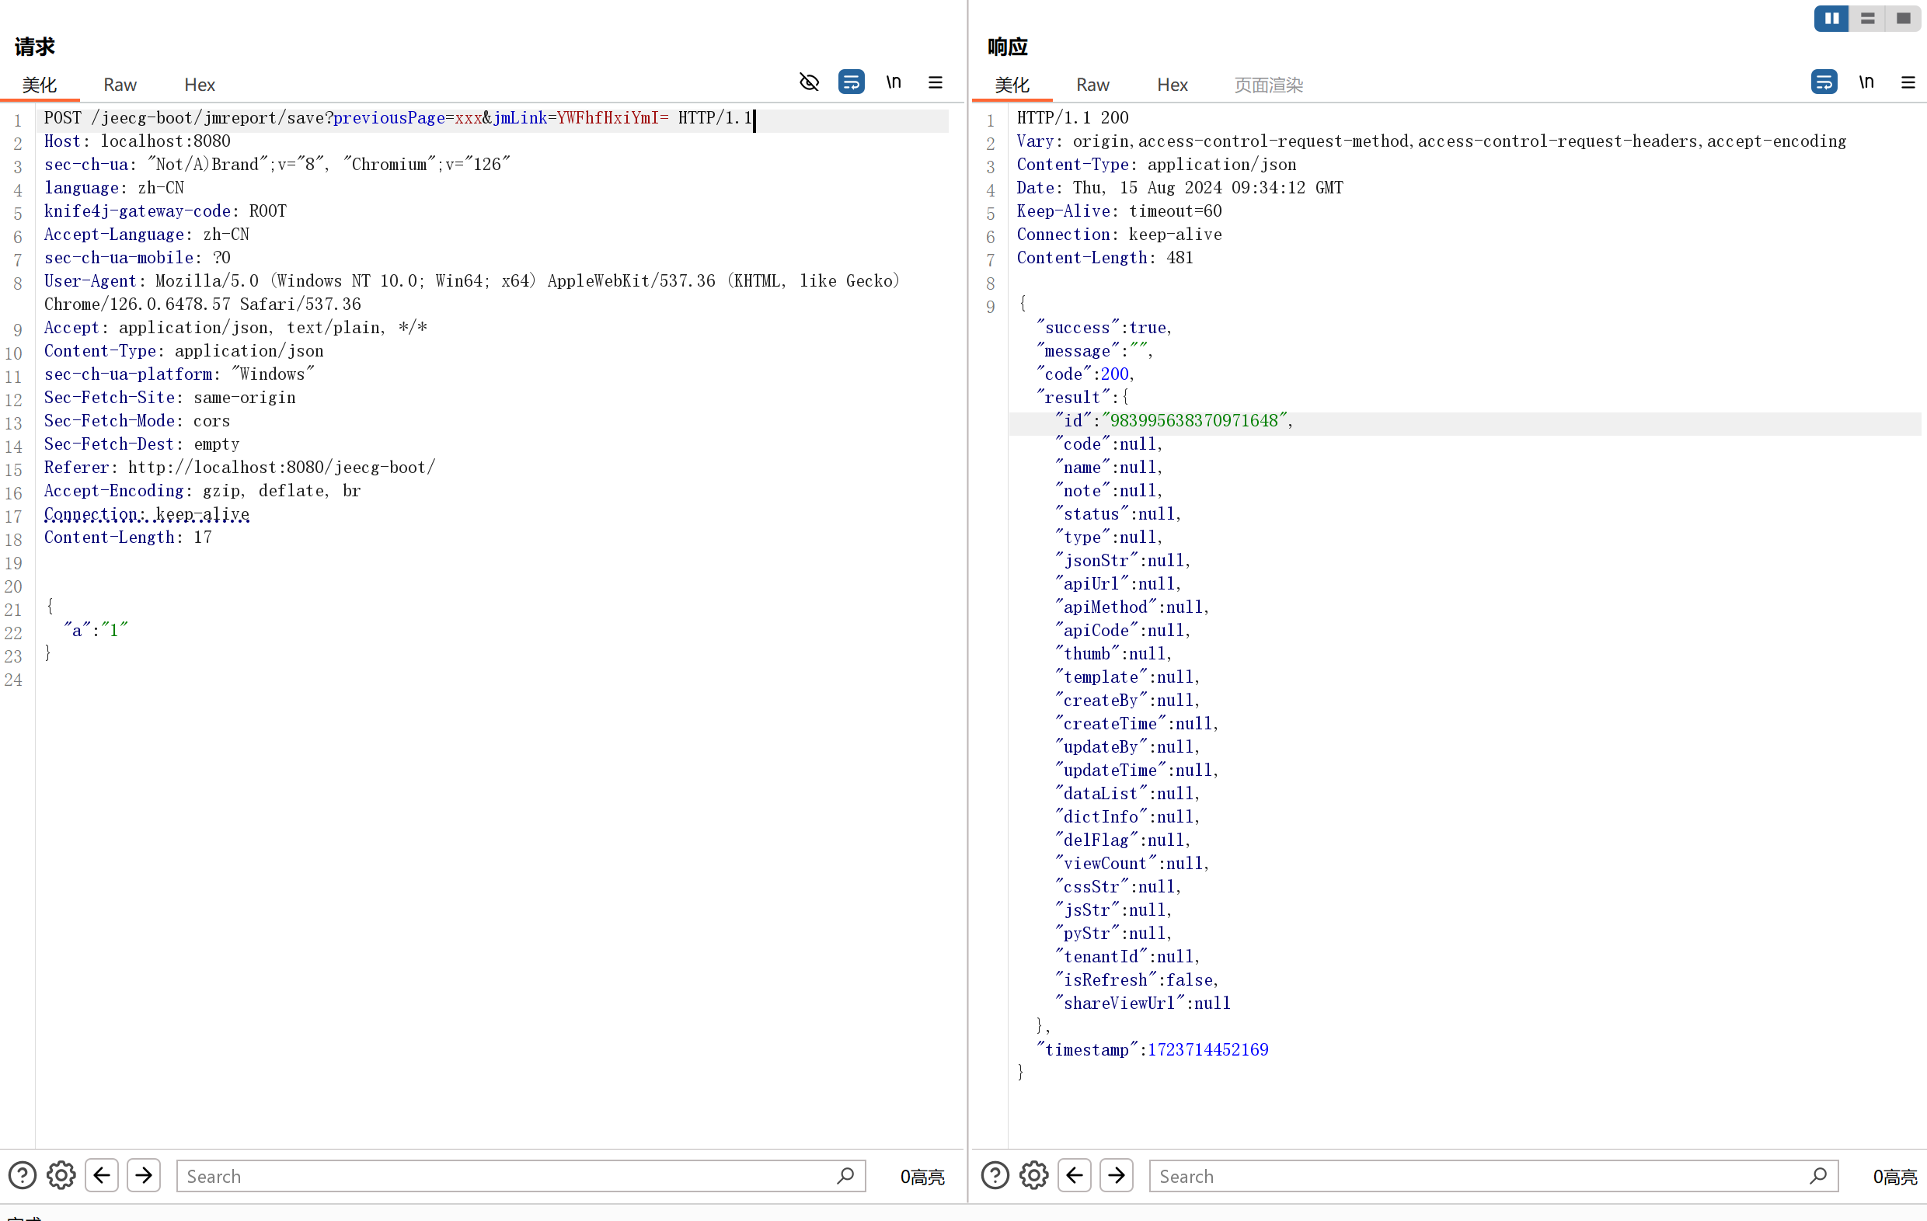Click the Referer header line
The image size is (1927, 1221).
(x=239, y=468)
